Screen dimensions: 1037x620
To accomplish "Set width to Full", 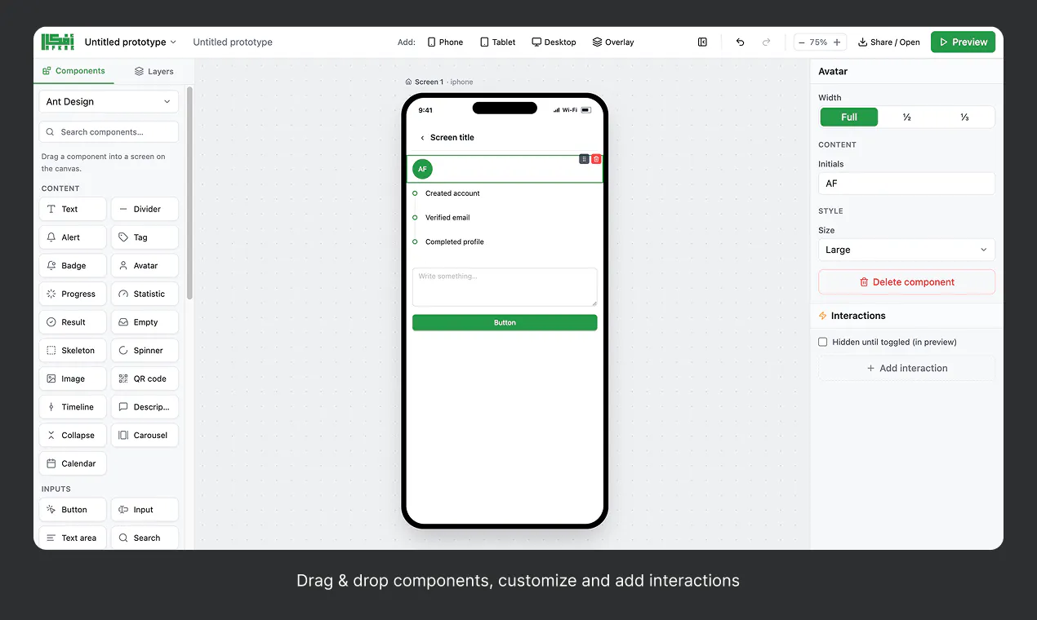I will 849,117.
